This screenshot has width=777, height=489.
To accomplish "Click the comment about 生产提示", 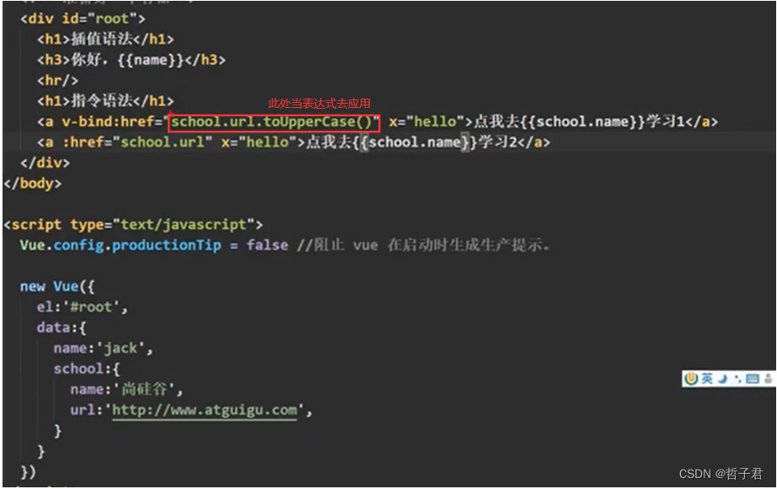I will tap(424, 245).
